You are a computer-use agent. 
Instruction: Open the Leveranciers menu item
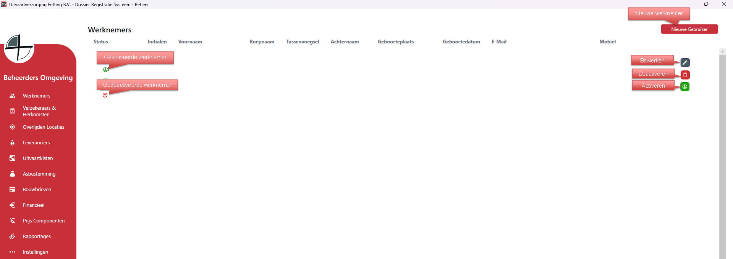(x=36, y=143)
